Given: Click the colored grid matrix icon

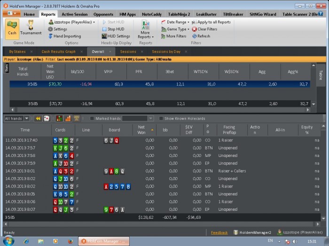Looking at the screenshot, I should pos(59,119).
